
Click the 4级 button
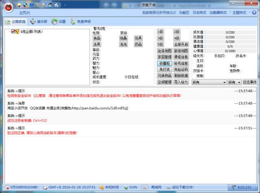pyautogui.click(x=177, y=38)
